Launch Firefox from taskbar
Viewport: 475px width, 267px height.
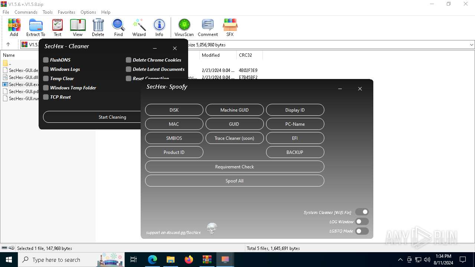click(189, 260)
